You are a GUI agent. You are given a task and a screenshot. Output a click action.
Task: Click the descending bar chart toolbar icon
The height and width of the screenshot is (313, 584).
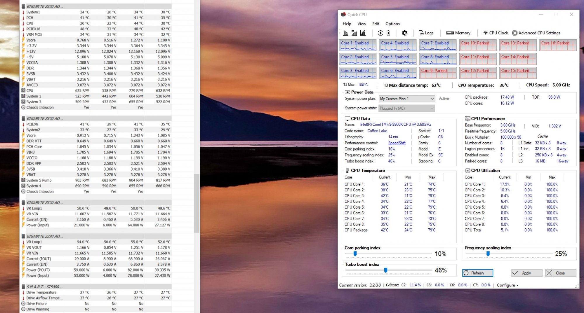pos(345,33)
